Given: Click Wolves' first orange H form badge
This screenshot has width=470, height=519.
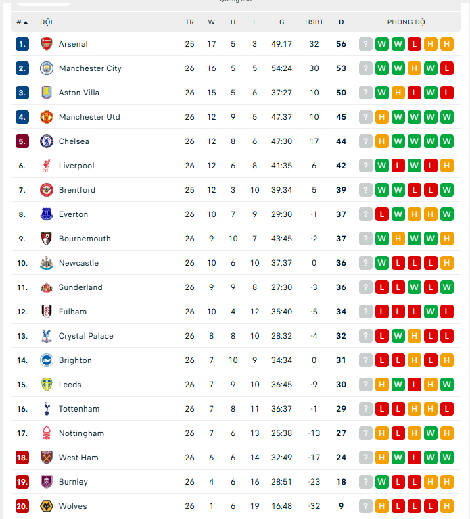Looking at the screenshot, I should pyautogui.click(x=382, y=506).
